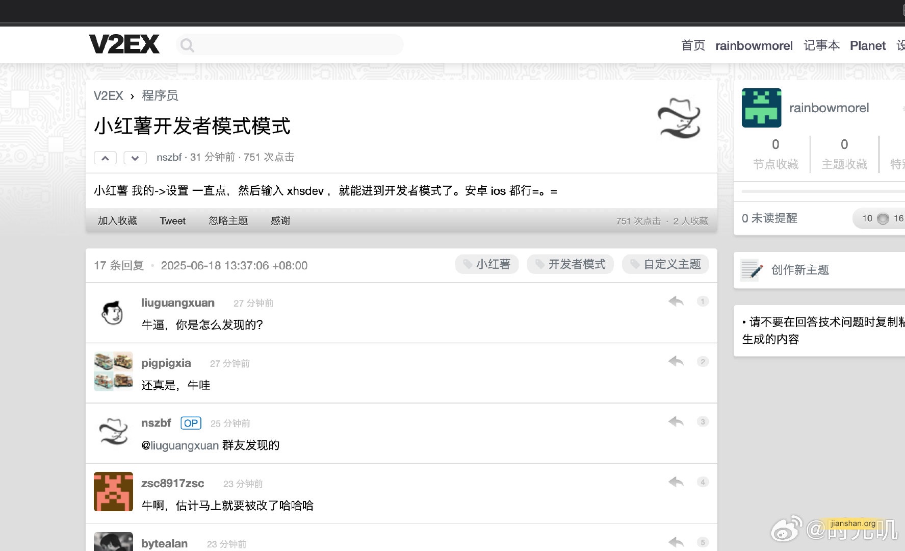Click the coin balance pill showing 10
This screenshot has width=905, height=551.
880,218
